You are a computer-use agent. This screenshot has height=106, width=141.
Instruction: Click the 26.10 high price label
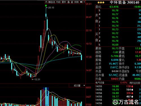click(x=51, y=8)
